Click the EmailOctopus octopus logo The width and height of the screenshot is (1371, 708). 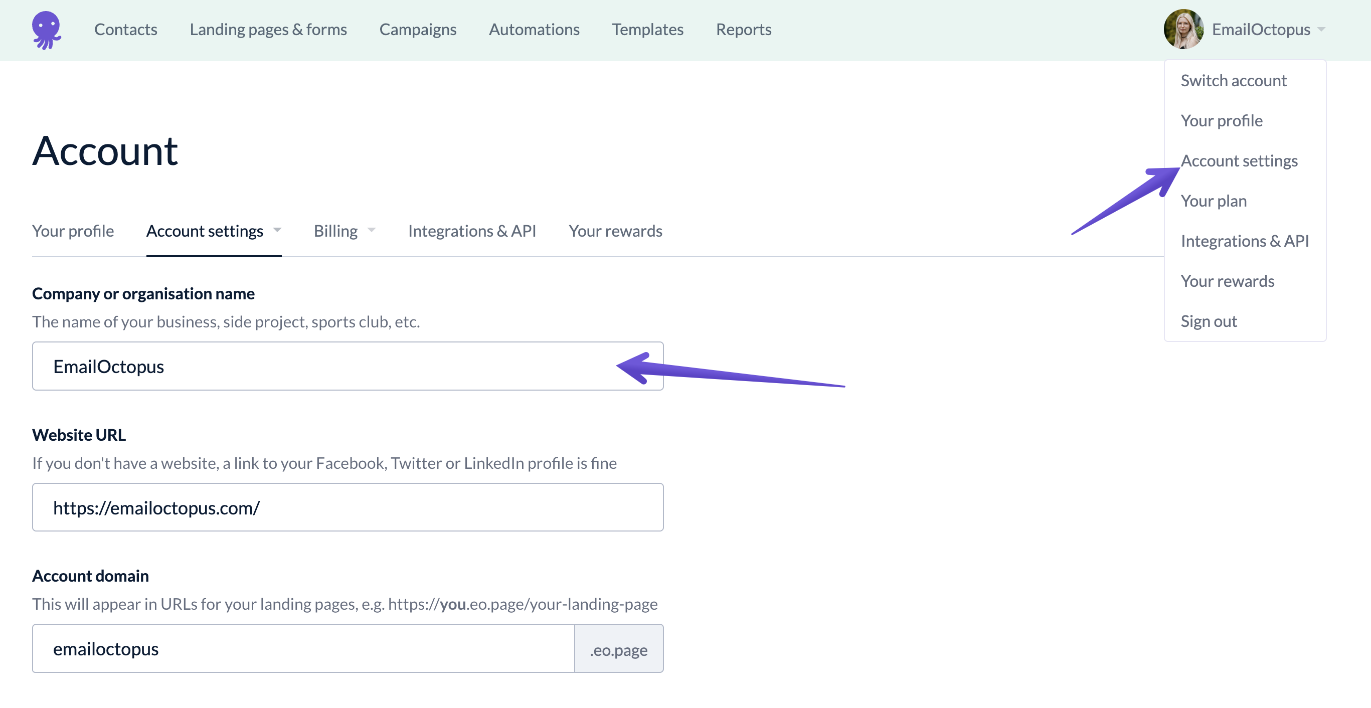tap(47, 30)
